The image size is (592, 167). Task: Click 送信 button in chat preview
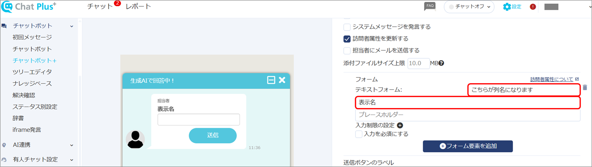click(213, 135)
